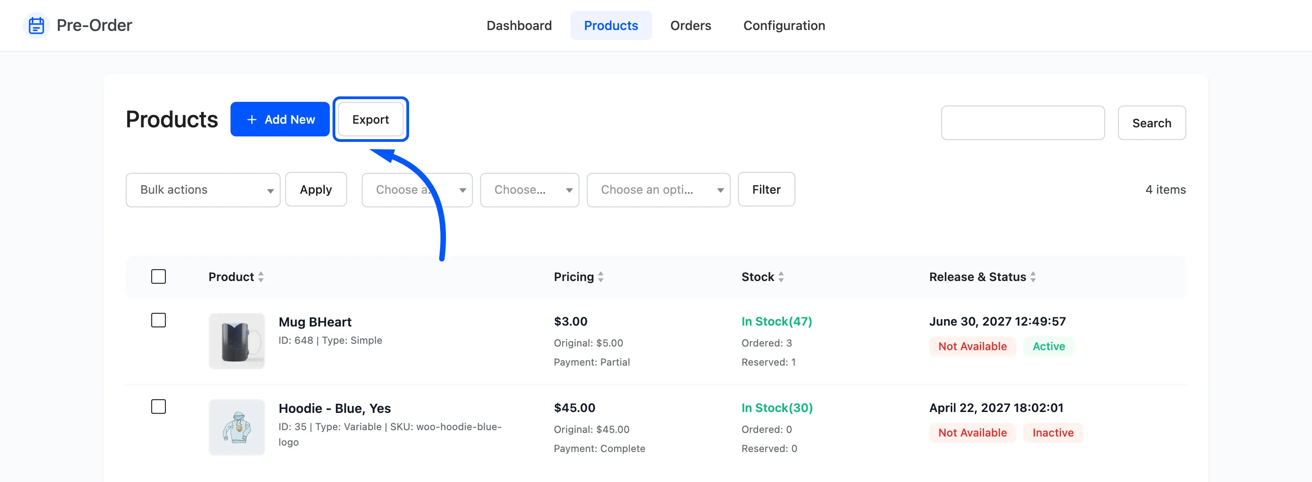This screenshot has width=1312, height=482.
Task: Sort by Release & Status arrows
Action: pyautogui.click(x=1033, y=276)
